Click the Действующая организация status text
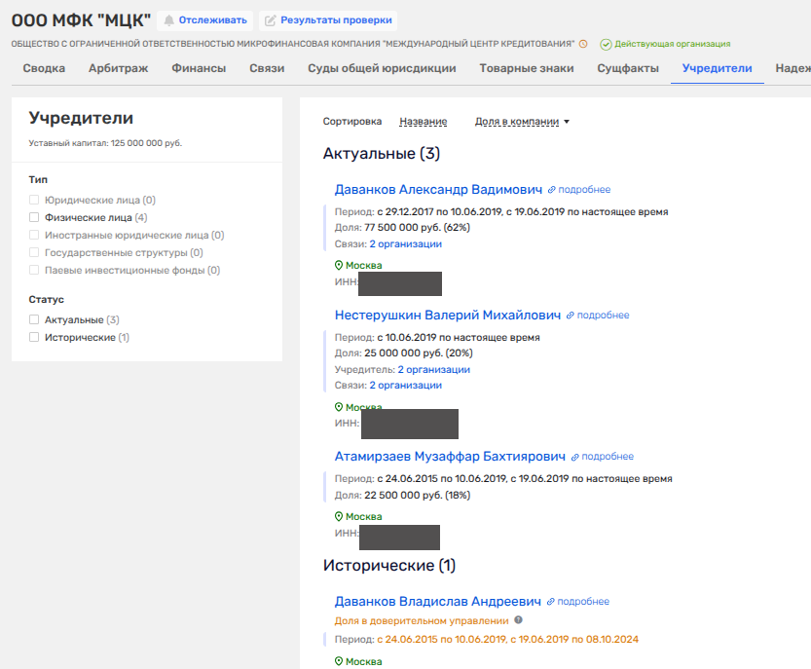Image resolution: width=811 pixels, height=669 pixels. (x=673, y=44)
